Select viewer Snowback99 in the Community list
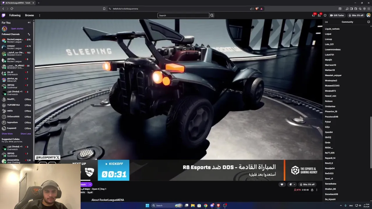The height and width of the screenshot is (209, 372). (x=331, y=194)
